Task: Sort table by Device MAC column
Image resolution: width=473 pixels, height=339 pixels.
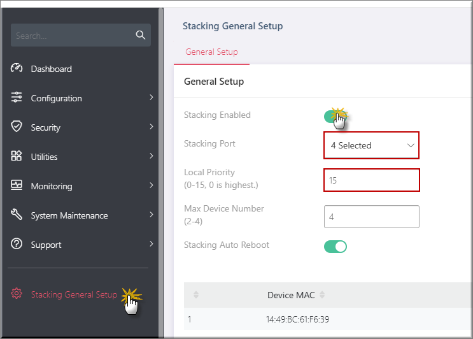Action: pyautogui.click(x=322, y=294)
